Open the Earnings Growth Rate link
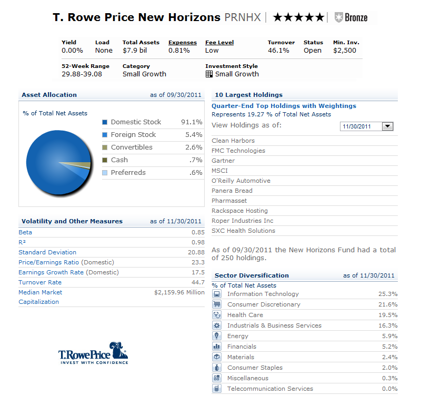Viewport: 421px width, 415px height. tap(51, 272)
